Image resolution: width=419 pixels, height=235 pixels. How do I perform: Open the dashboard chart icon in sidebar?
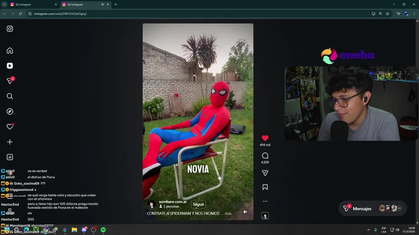pos(10,157)
